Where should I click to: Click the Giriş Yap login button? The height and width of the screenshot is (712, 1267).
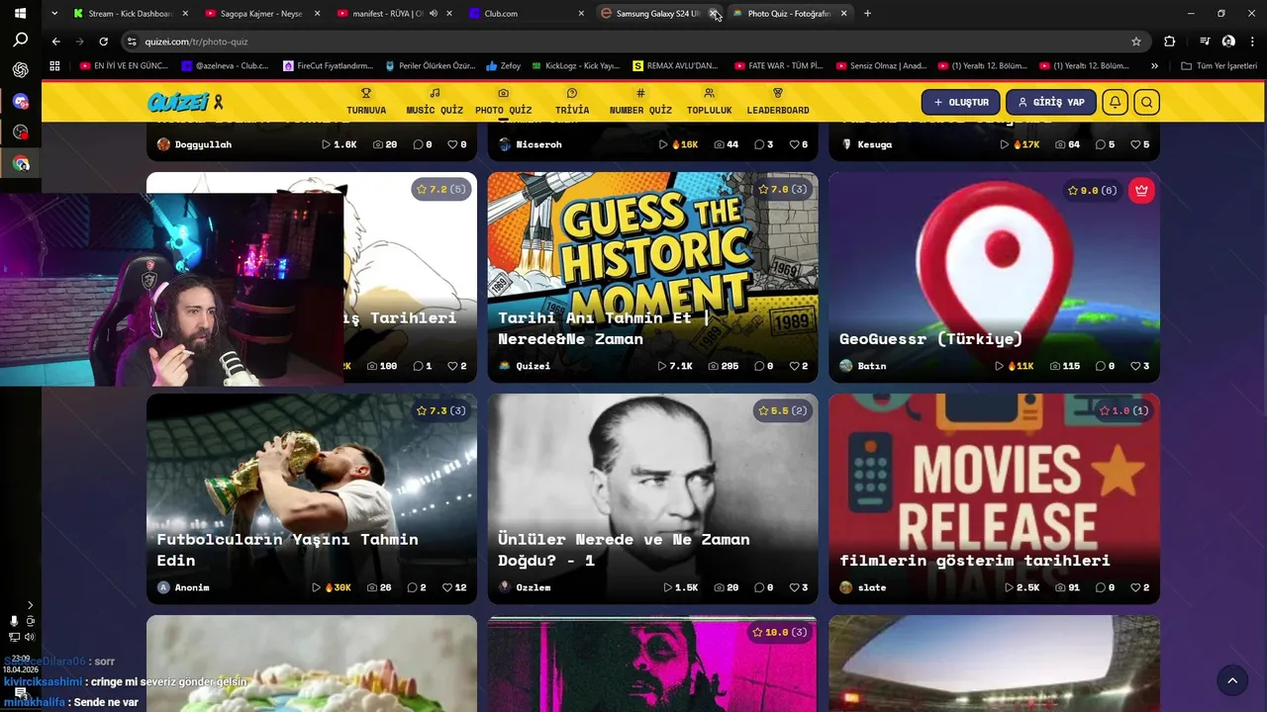[x=1050, y=102]
